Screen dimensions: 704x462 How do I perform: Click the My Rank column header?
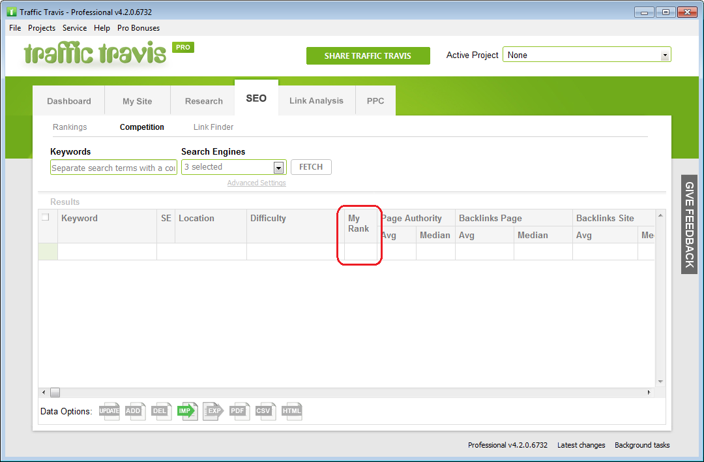pos(361,226)
